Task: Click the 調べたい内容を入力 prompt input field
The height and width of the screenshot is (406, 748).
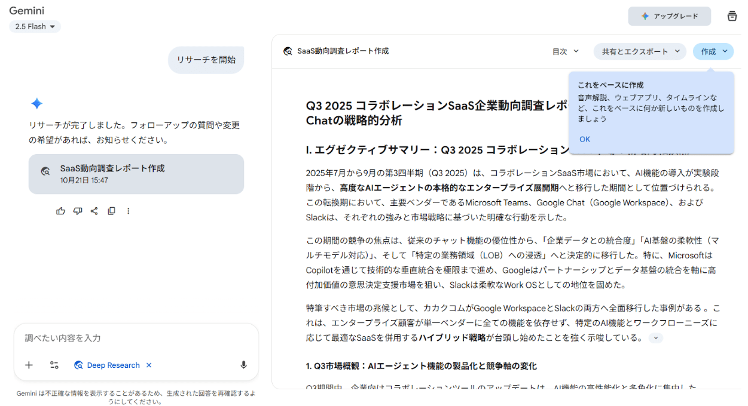Action: coord(136,338)
